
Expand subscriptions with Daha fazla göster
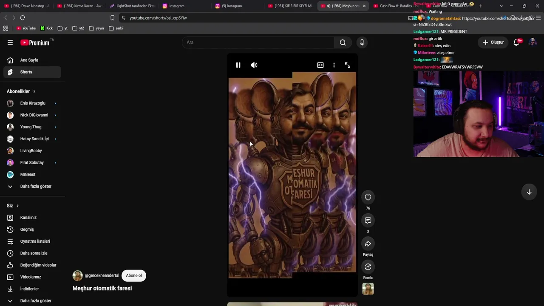(x=32, y=187)
